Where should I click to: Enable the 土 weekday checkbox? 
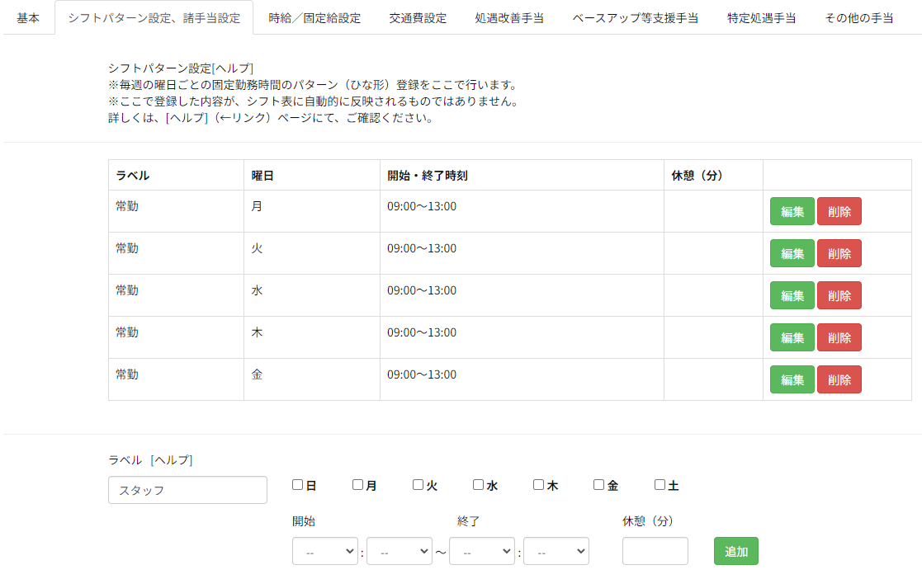point(660,485)
